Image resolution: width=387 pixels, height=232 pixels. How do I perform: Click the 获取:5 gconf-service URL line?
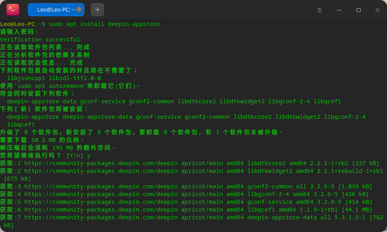[186, 202]
